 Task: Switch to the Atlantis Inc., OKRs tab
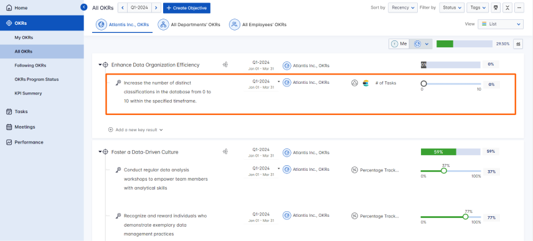point(123,25)
